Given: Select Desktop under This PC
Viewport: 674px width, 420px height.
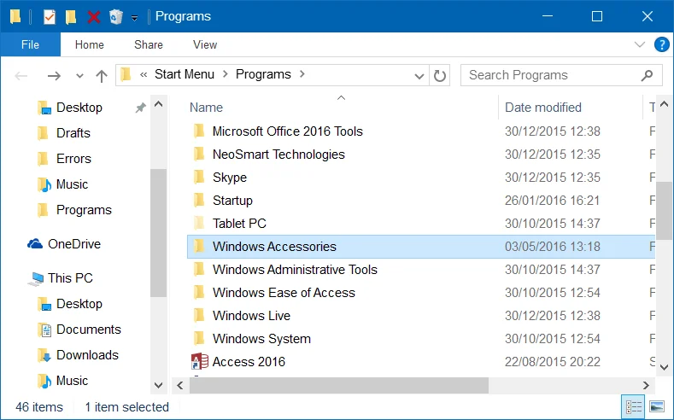Looking at the screenshot, I should [x=79, y=304].
